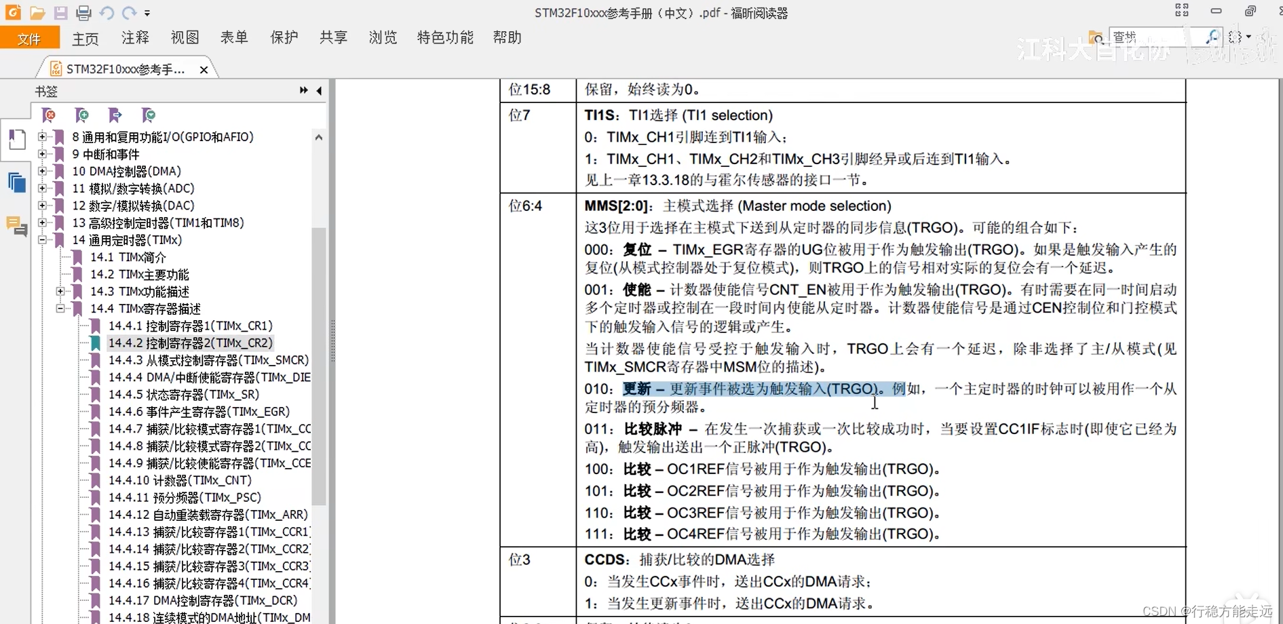Click the print icon in quick access bar
The height and width of the screenshot is (624, 1283).
pyautogui.click(x=83, y=12)
